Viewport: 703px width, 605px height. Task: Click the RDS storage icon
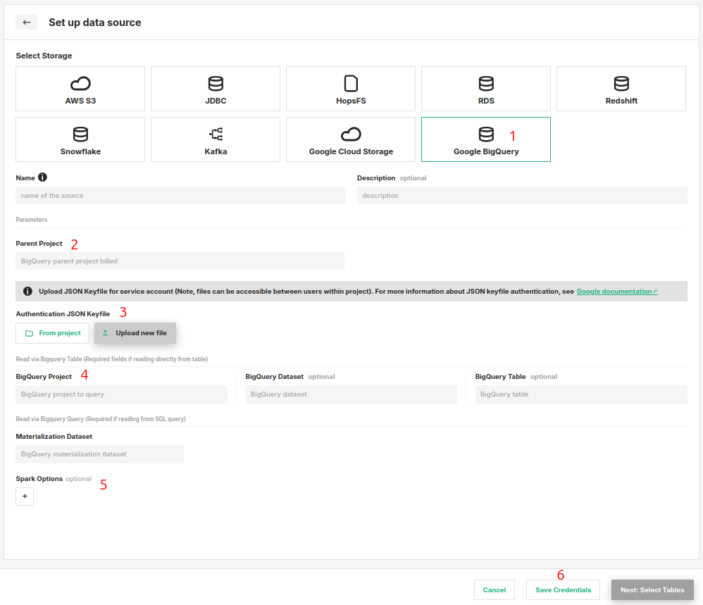coord(485,82)
